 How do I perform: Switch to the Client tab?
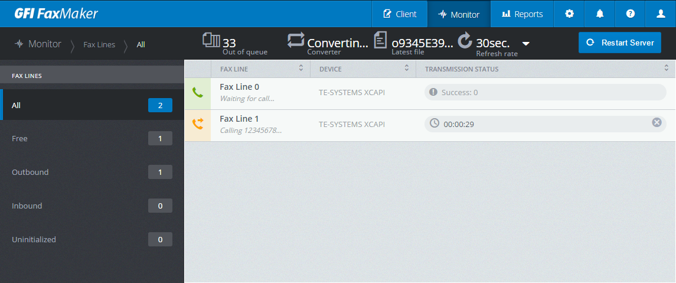coord(400,14)
